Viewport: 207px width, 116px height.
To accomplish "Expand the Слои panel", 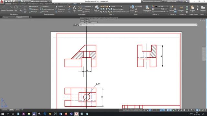I will (111, 14).
